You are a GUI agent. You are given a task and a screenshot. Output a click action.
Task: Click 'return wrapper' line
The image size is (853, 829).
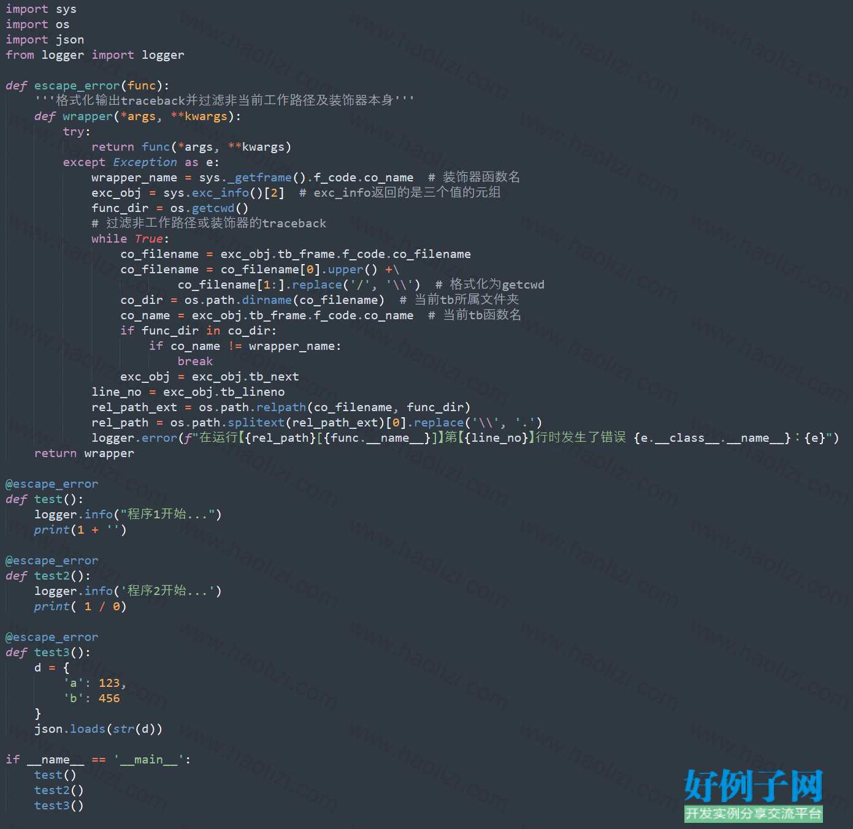point(84,453)
